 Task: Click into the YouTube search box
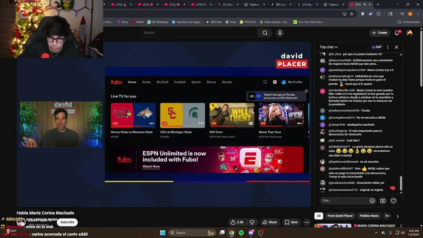pos(199,33)
